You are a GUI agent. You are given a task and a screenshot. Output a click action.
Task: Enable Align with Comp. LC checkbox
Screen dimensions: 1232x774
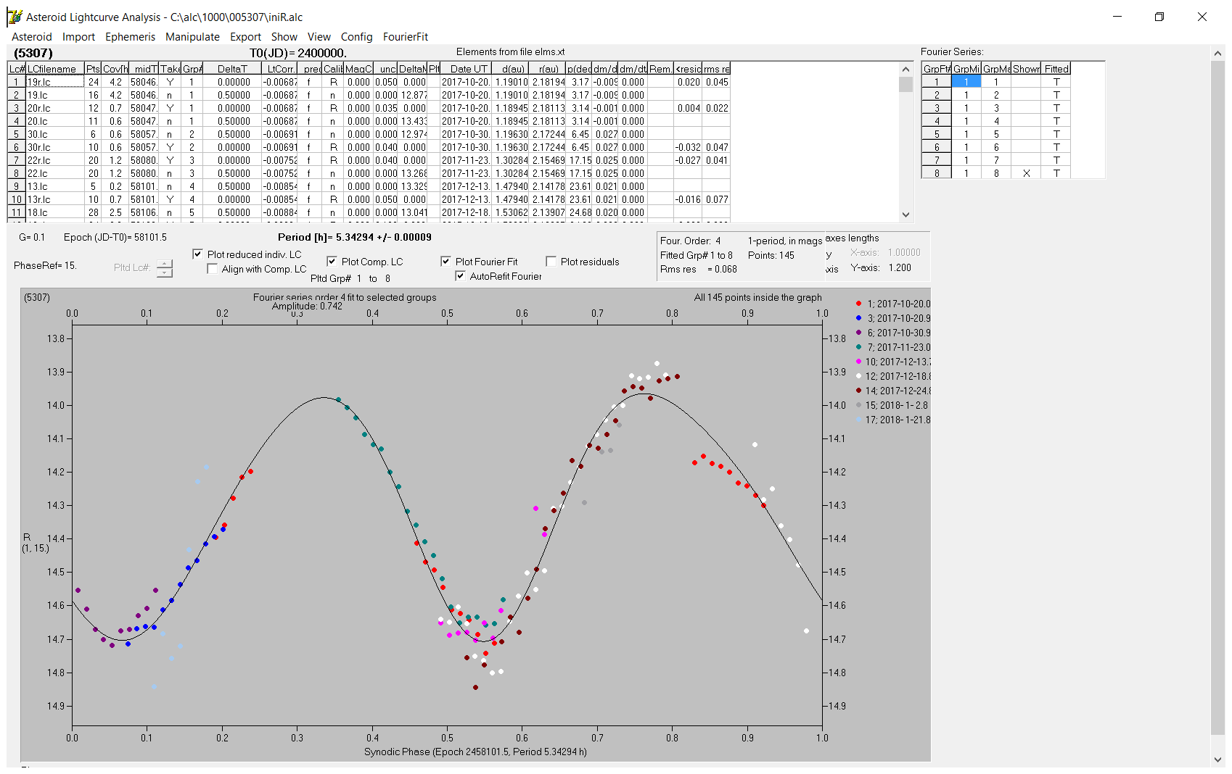[212, 269]
